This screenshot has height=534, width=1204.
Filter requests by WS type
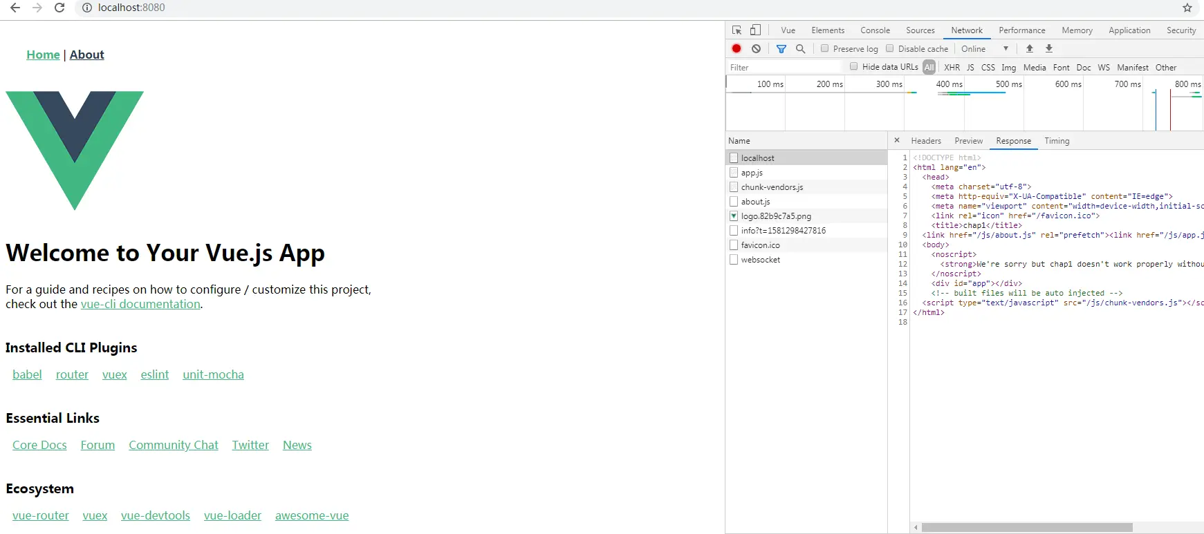[x=1104, y=67]
